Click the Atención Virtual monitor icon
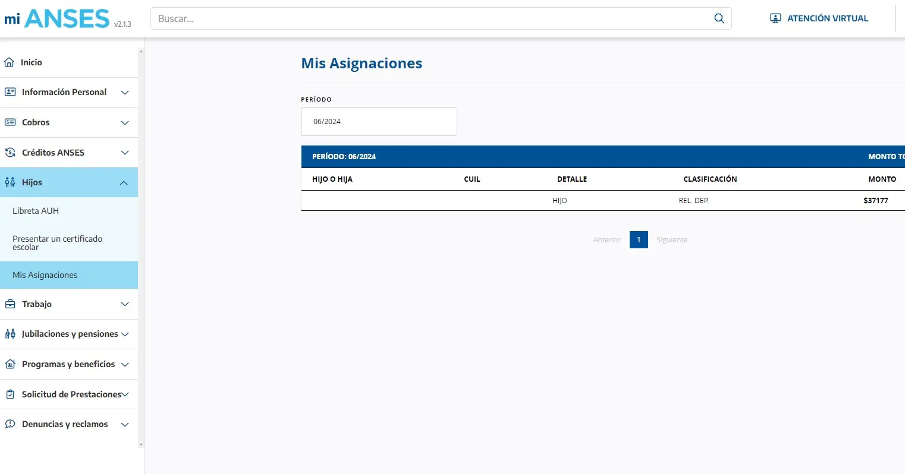Screen dimensions: 905x474 pos(775,18)
